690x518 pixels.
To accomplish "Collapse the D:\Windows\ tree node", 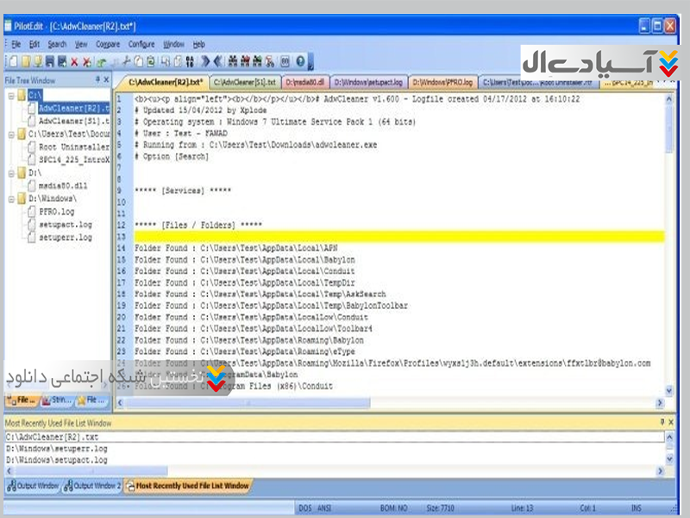I will [11, 199].
